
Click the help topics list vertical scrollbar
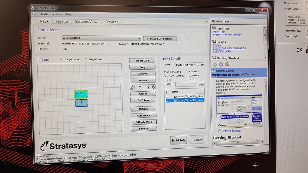(x=265, y=42)
